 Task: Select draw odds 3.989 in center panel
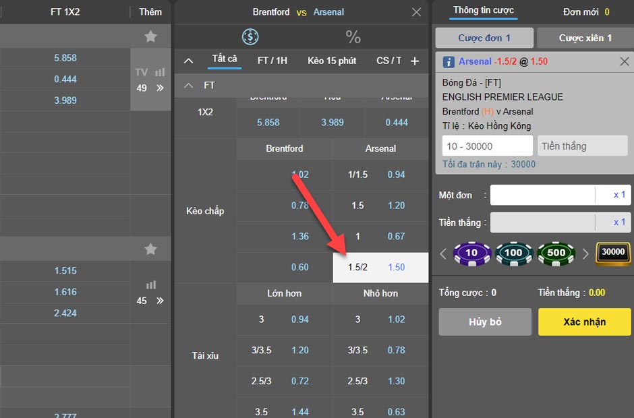coord(333,123)
